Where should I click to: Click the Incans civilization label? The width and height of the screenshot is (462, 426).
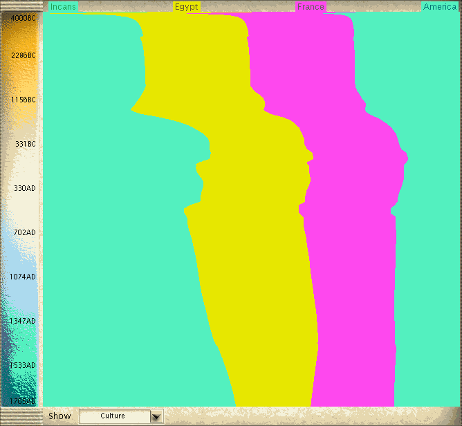64,7
